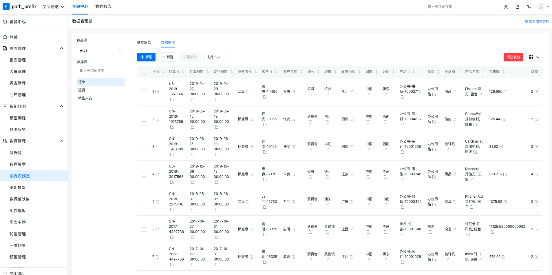Check the row 2 checkbox
552x275 pixels.
144,119
